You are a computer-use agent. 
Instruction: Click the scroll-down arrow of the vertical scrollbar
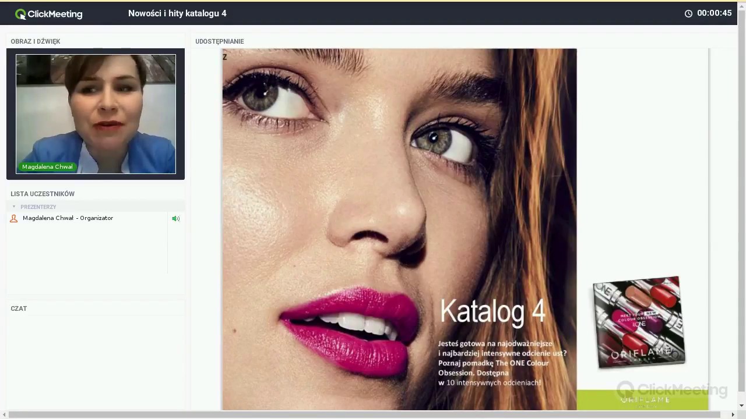742,405
